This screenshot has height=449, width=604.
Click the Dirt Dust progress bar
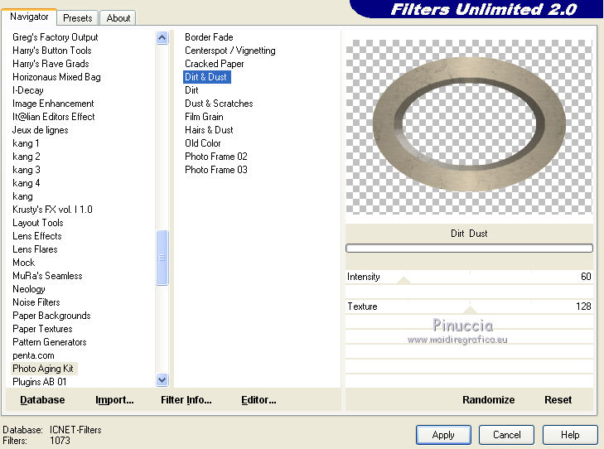click(x=469, y=248)
